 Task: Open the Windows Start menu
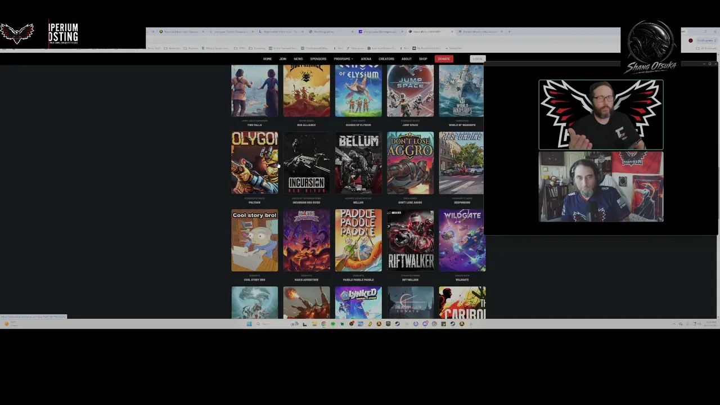coord(249,323)
